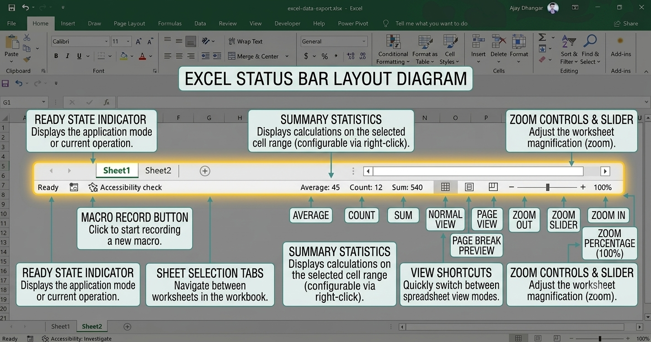Toggle Wrap Text
The height and width of the screenshot is (342, 651).
pos(245,41)
